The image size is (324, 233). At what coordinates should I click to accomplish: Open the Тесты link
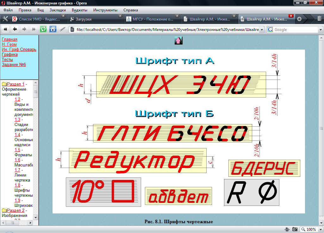click(x=8, y=60)
